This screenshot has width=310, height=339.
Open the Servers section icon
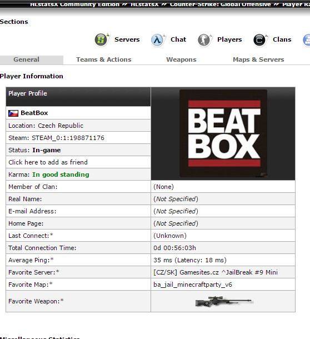pos(102,40)
